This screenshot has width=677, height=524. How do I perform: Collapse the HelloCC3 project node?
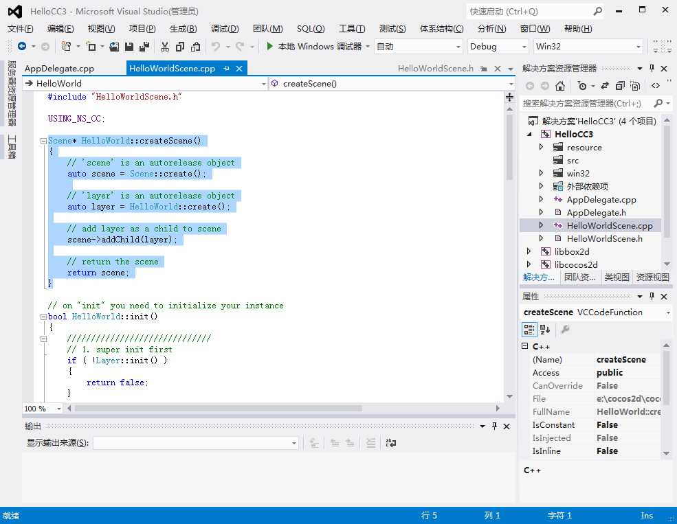[530, 134]
